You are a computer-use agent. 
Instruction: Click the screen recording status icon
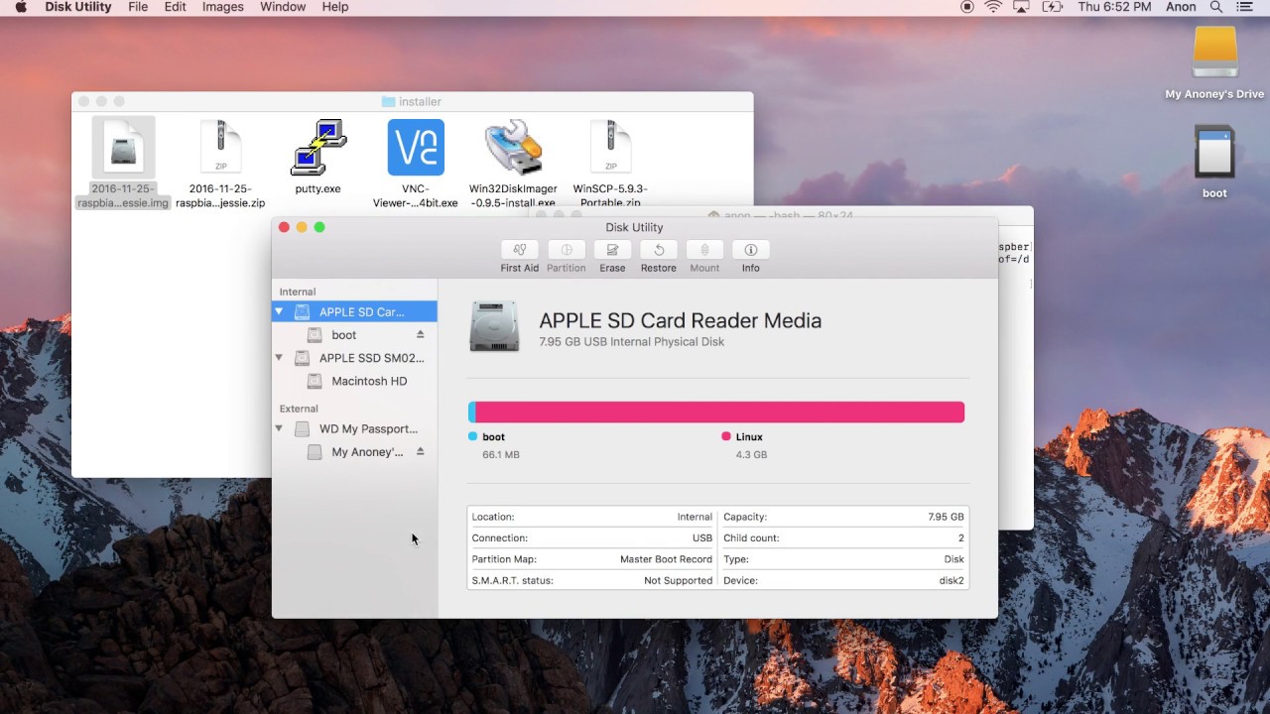click(967, 7)
